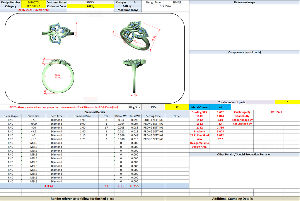Select the IND ring size standard cell
Screen dimensions: 300x201
(153, 107)
